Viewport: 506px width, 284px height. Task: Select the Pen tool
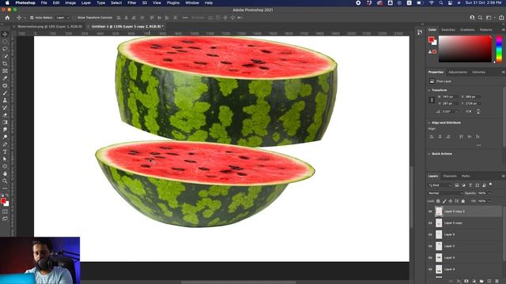tap(5, 144)
